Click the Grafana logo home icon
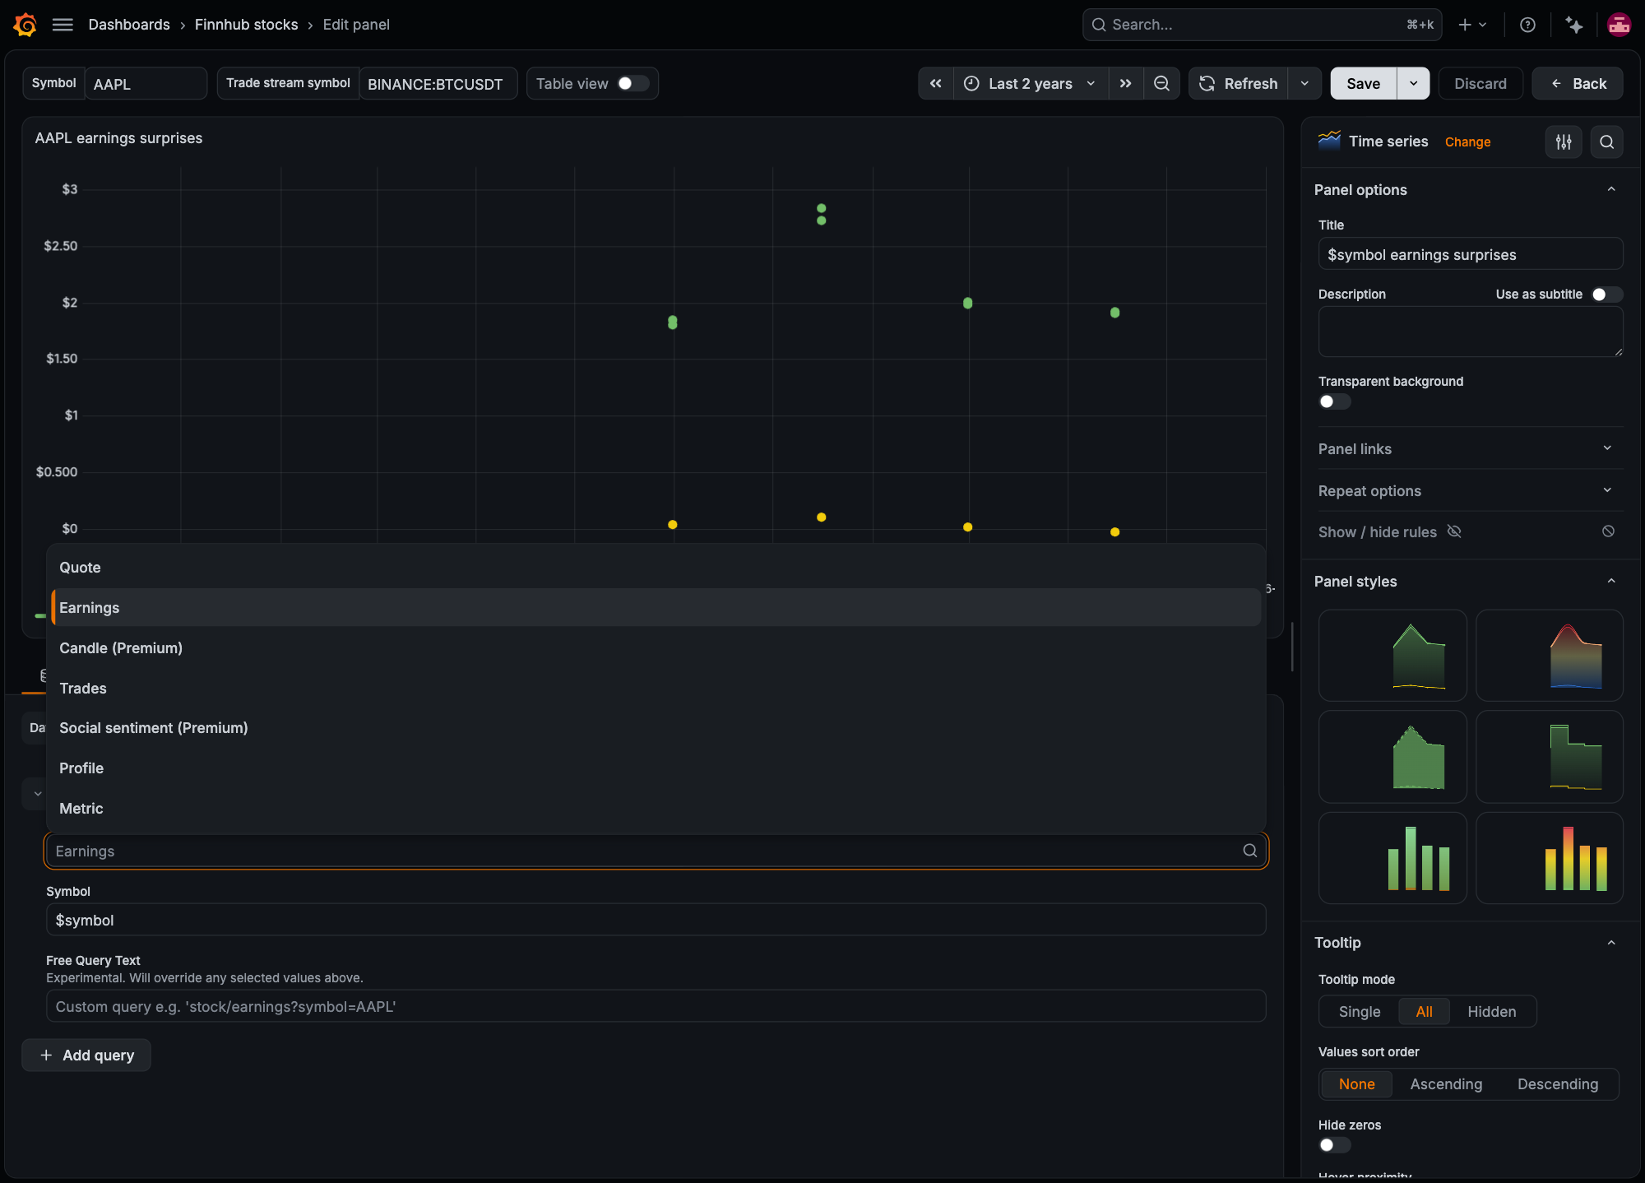1645x1183 pixels. (x=25, y=25)
